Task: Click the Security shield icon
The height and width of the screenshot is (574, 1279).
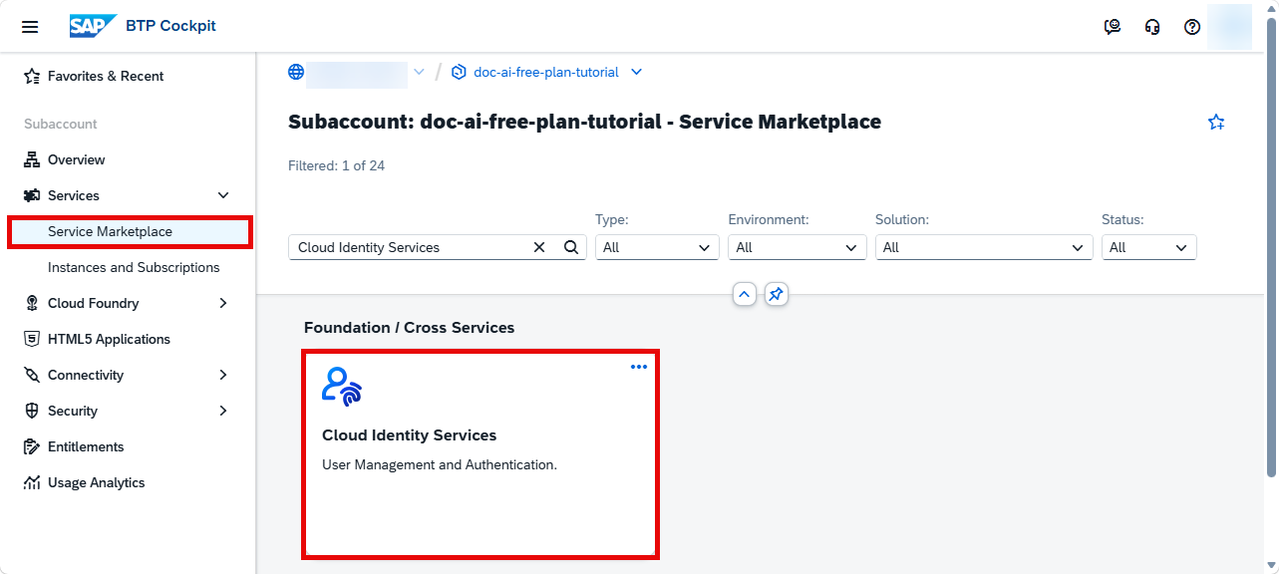Action: [x=32, y=411]
